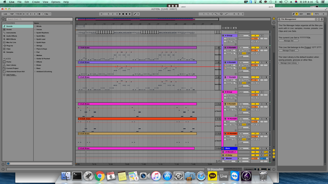
Task: Collapse the 8 Group track
Action: (223, 92)
